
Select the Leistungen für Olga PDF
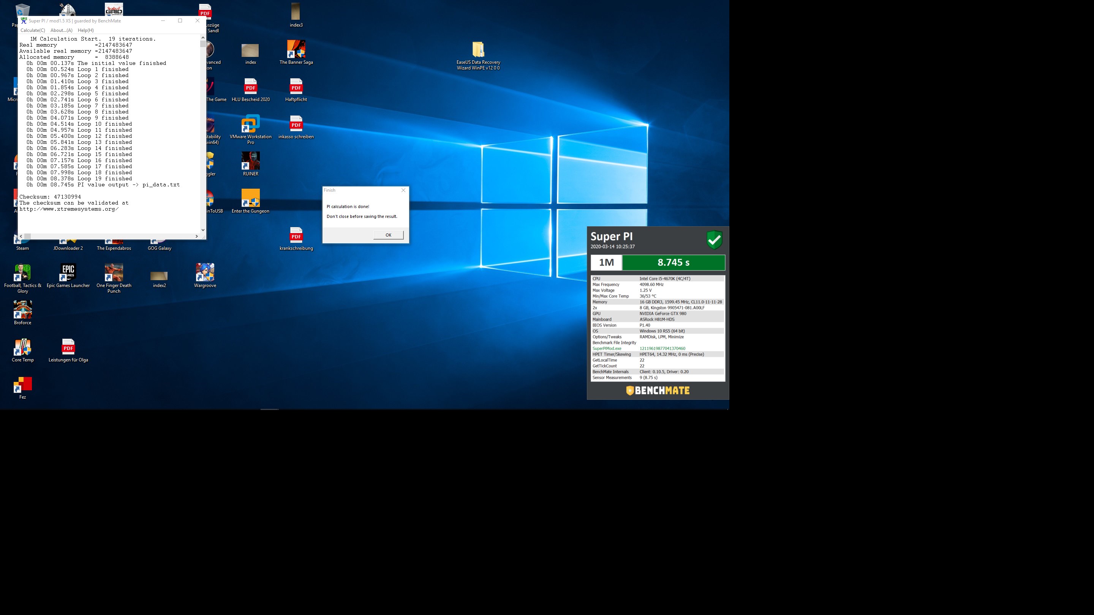(68, 350)
